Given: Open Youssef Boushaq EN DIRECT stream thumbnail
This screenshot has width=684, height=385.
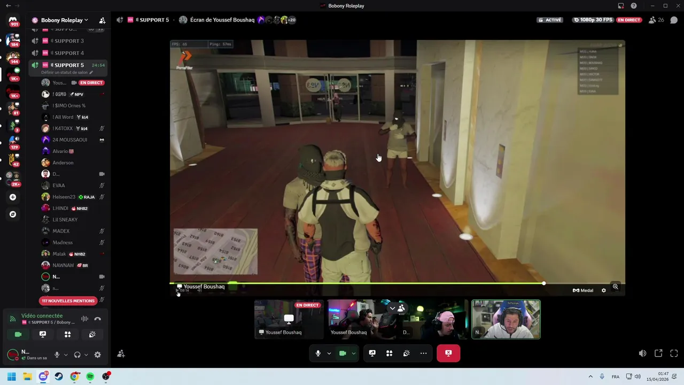Looking at the screenshot, I should (289, 319).
